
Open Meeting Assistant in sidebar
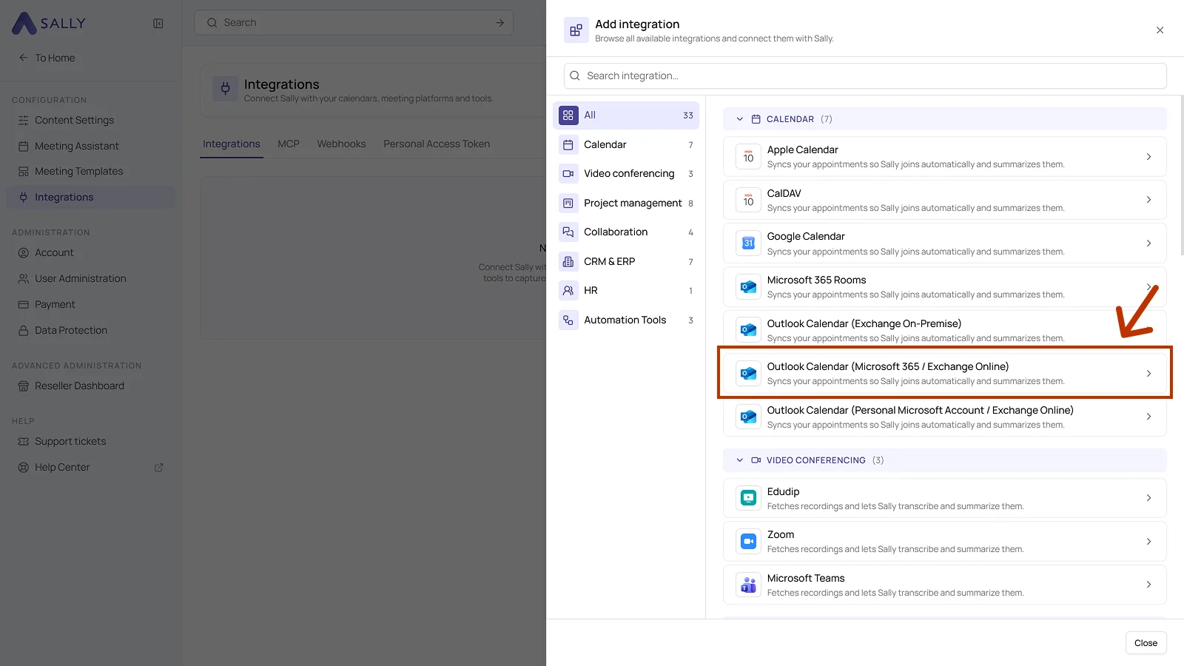point(90,146)
